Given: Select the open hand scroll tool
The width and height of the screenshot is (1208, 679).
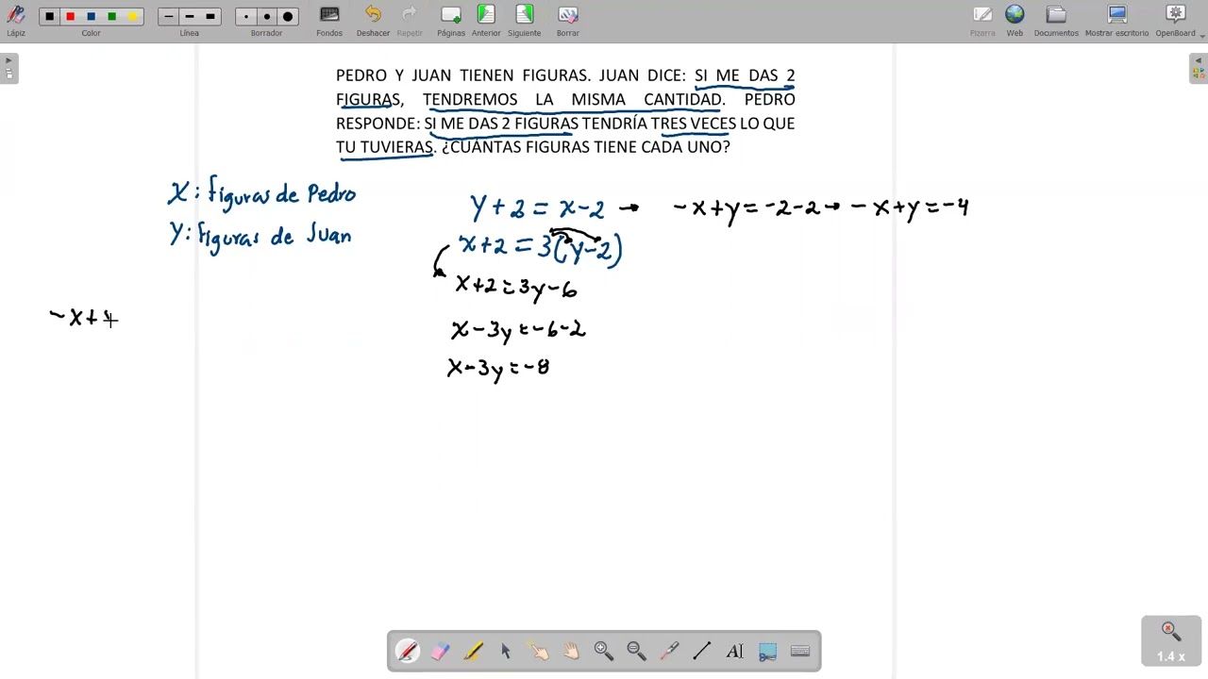Looking at the screenshot, I should coord(571,651).
